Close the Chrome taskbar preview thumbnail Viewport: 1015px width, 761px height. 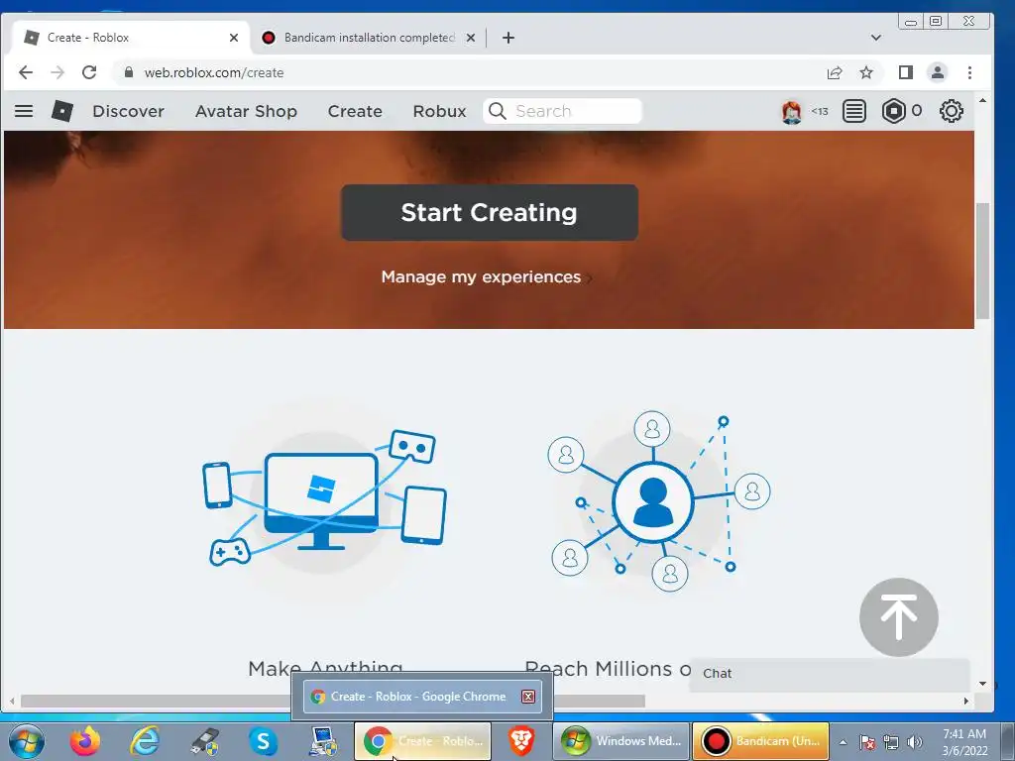pos(528,697)
